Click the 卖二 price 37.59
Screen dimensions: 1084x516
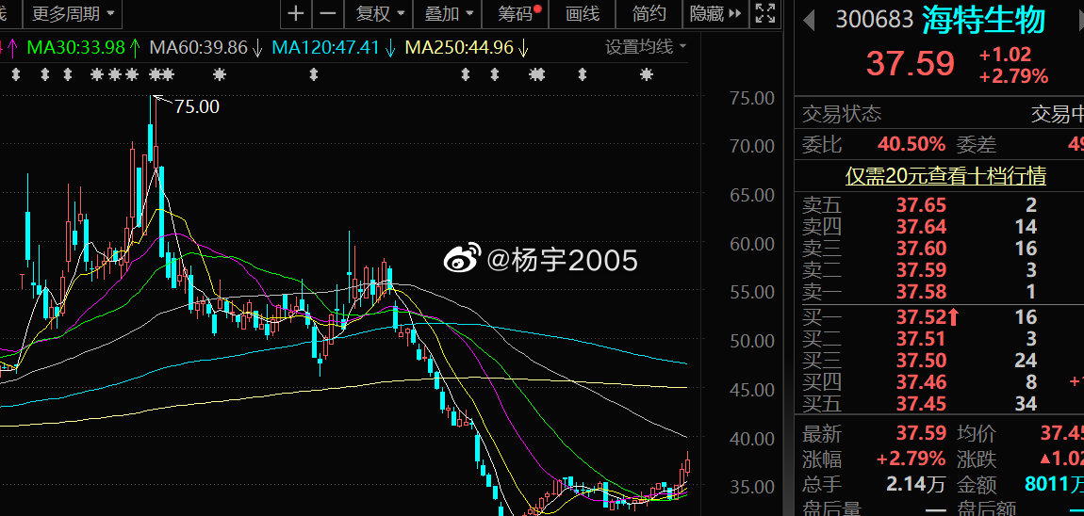click(x=921, y=269)
